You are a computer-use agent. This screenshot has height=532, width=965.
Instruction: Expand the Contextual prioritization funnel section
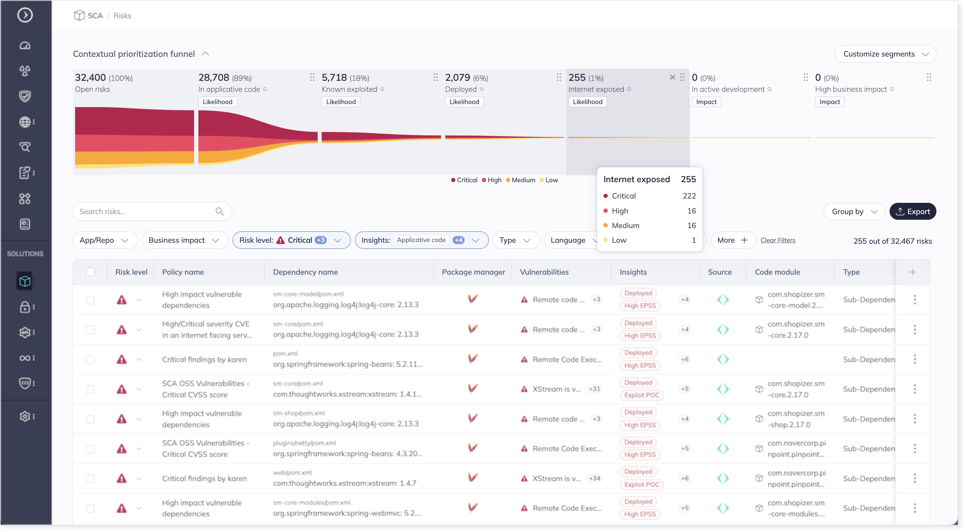point(206,54)
